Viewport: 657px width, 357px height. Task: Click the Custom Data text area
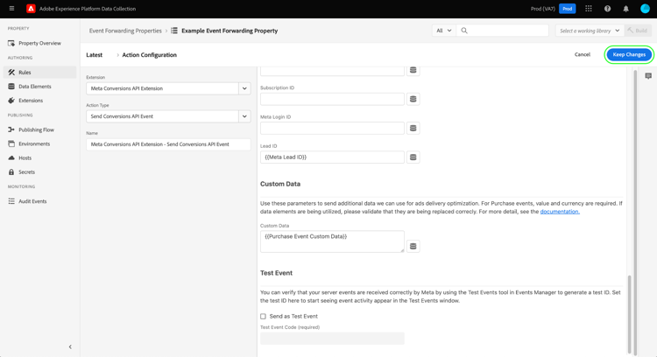click(332, 241)
